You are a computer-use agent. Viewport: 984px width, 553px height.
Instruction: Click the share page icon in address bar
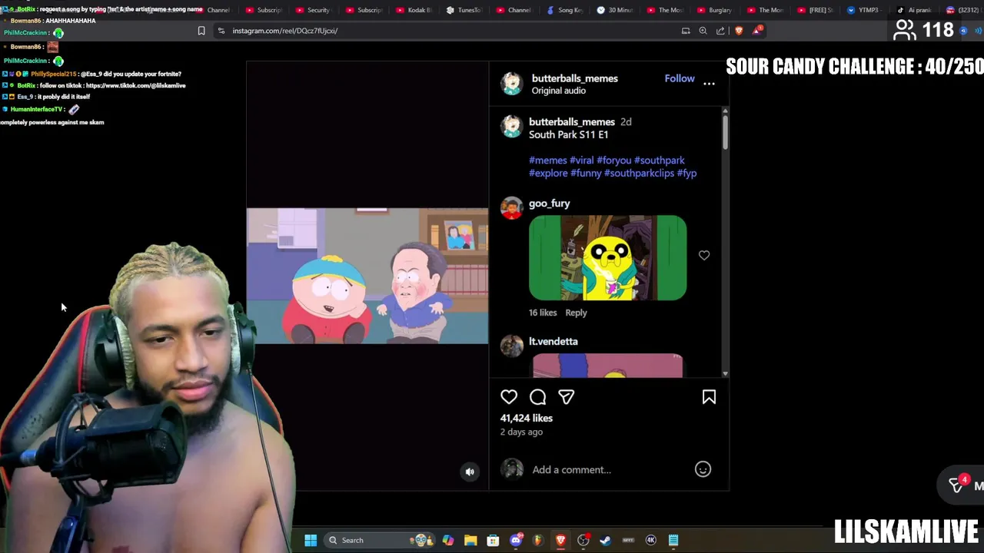click(x=720, y=31)
